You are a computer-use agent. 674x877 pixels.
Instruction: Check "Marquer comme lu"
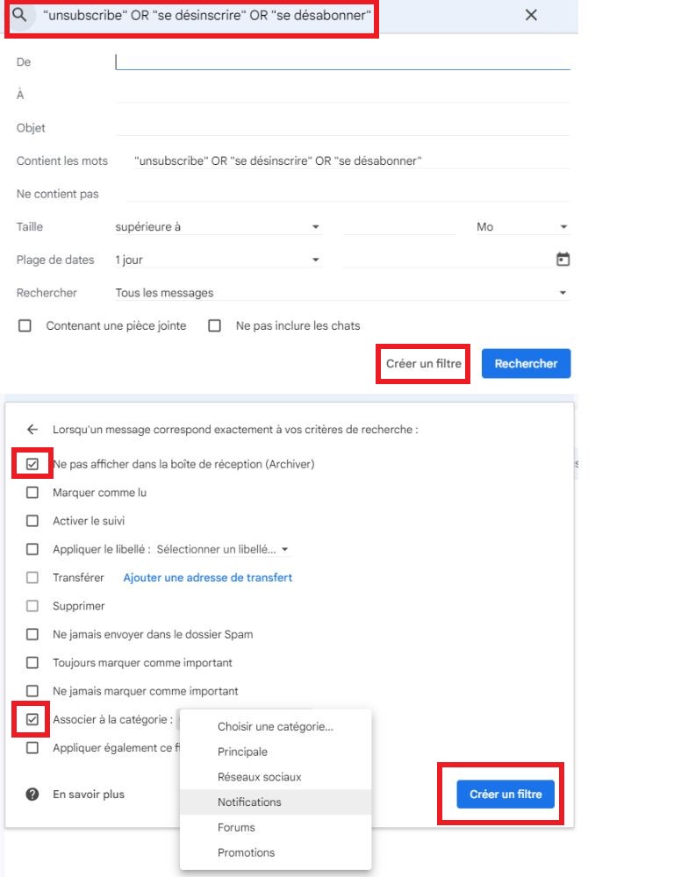coord(32,492)
